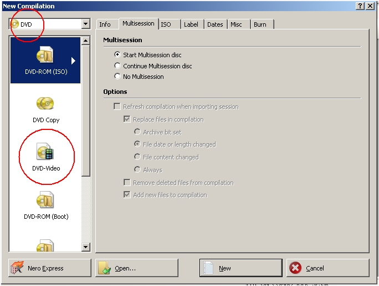
Task: Click the DVD Copy label text
Action: click(x=46, y=120)
